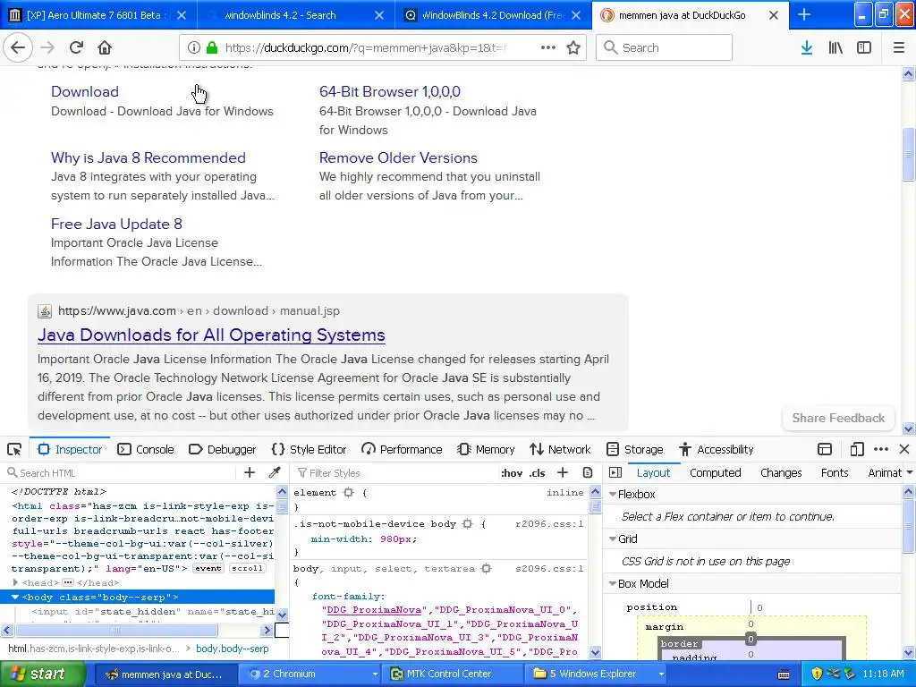This screenshot has width=916, height=687.
Task: Click the HTML pane horizontal scrollbar
Action: [116, 631]
